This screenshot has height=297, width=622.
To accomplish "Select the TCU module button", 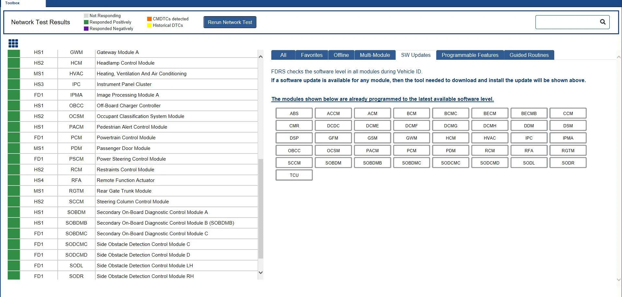I will pos(294,175).
